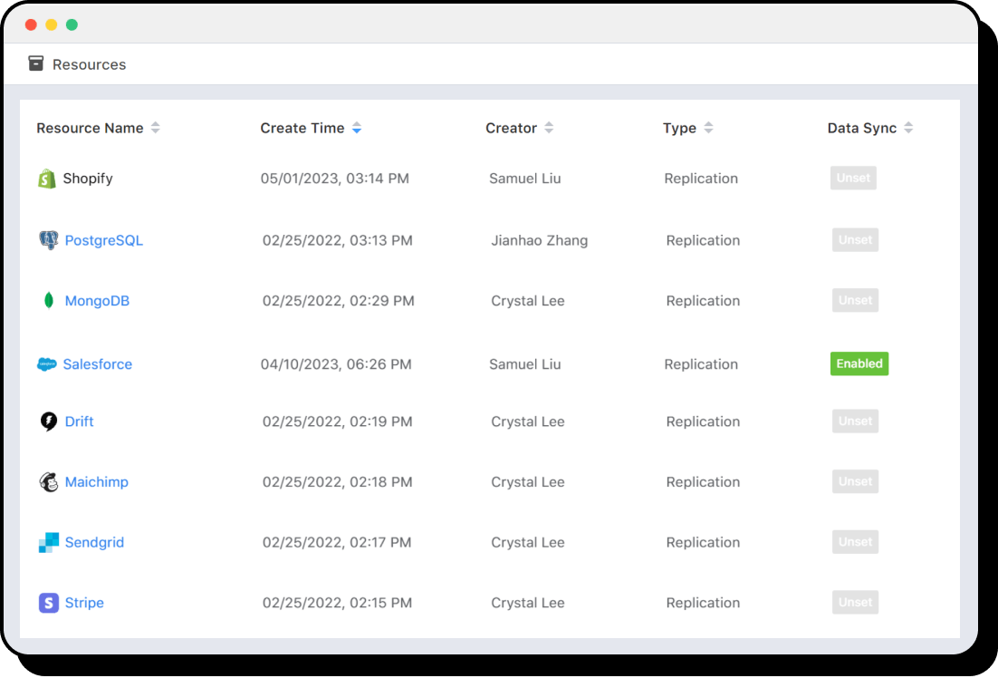Click the green macOS maximize button
This screenshot has height=678, width=998.
tap(72, 24)
